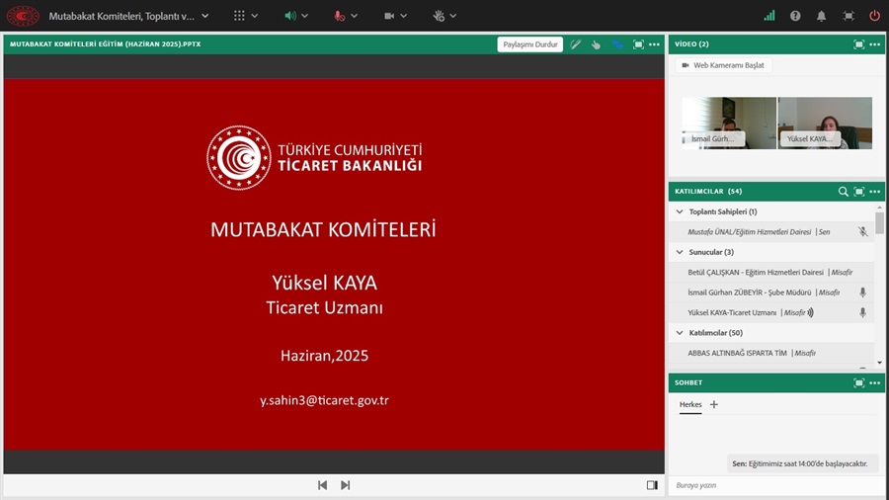
Task: Click participants list scroll down arrow
Action: 879,363
